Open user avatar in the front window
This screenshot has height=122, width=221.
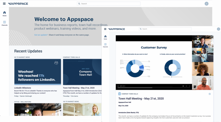click(x=219, y=29)
